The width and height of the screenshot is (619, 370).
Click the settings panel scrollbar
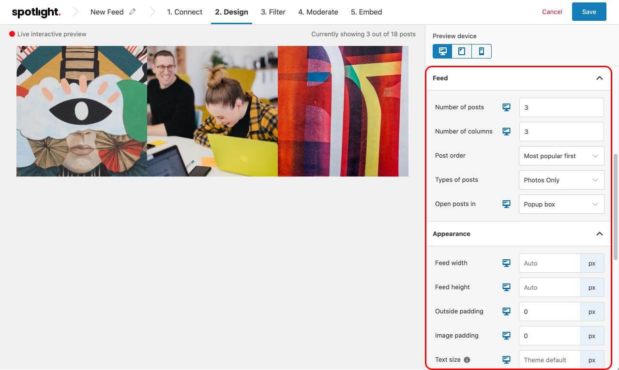pyautogui.click(x=616, y=207)
